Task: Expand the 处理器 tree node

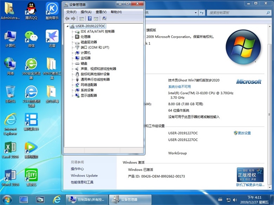Action: pos(73,37)
